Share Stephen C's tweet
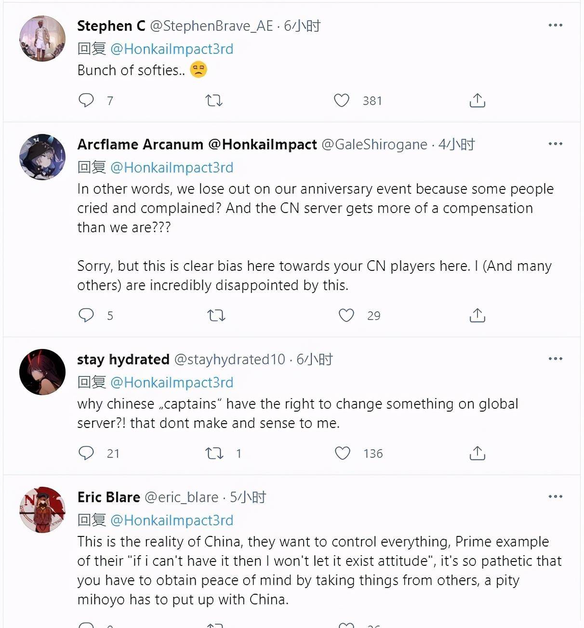The width and height of the screenshot is (584, 628). tap(477, 100)
